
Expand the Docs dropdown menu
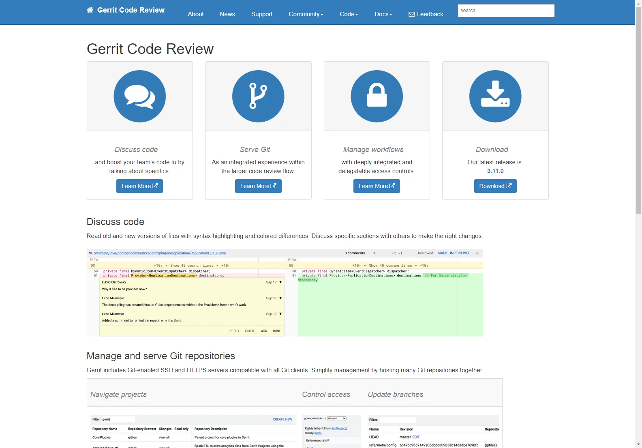(x=383, y=14)
